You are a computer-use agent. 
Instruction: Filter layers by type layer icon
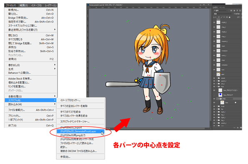(x=237, y=10)
